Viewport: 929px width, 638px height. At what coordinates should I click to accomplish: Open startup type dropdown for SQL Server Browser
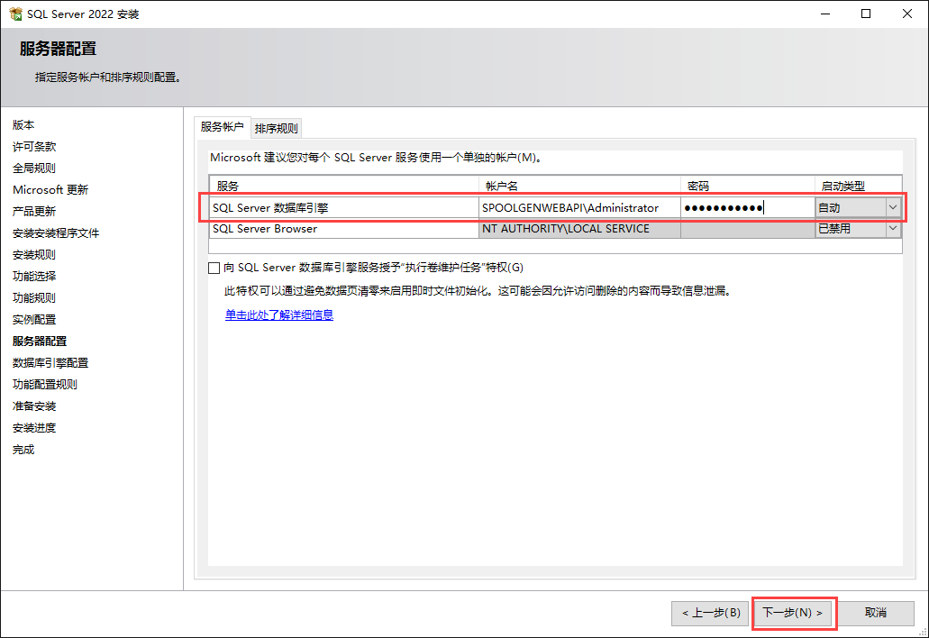coord(892,229)
